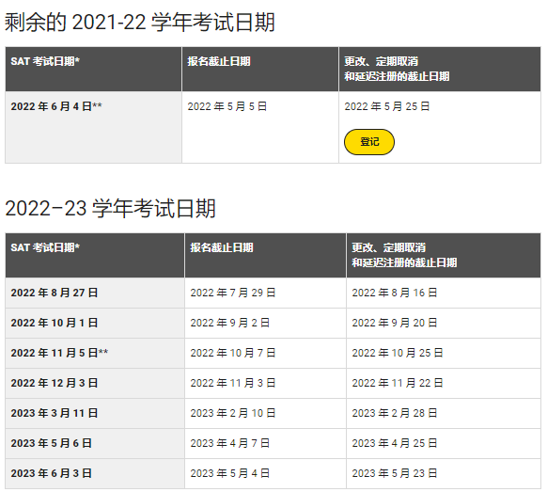The height and width of the screenshot is (492, 547).
Task: Select the 2022 年 10 月 1 日 test date
Action: tap(55, 323)
